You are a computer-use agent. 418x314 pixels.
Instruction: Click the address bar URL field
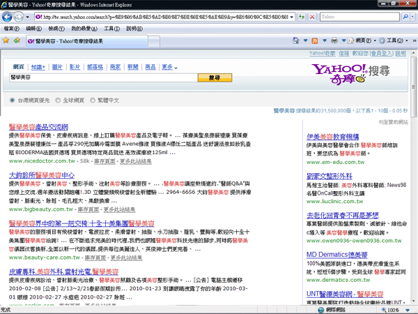pyautogui.click(x=165, y=17)
